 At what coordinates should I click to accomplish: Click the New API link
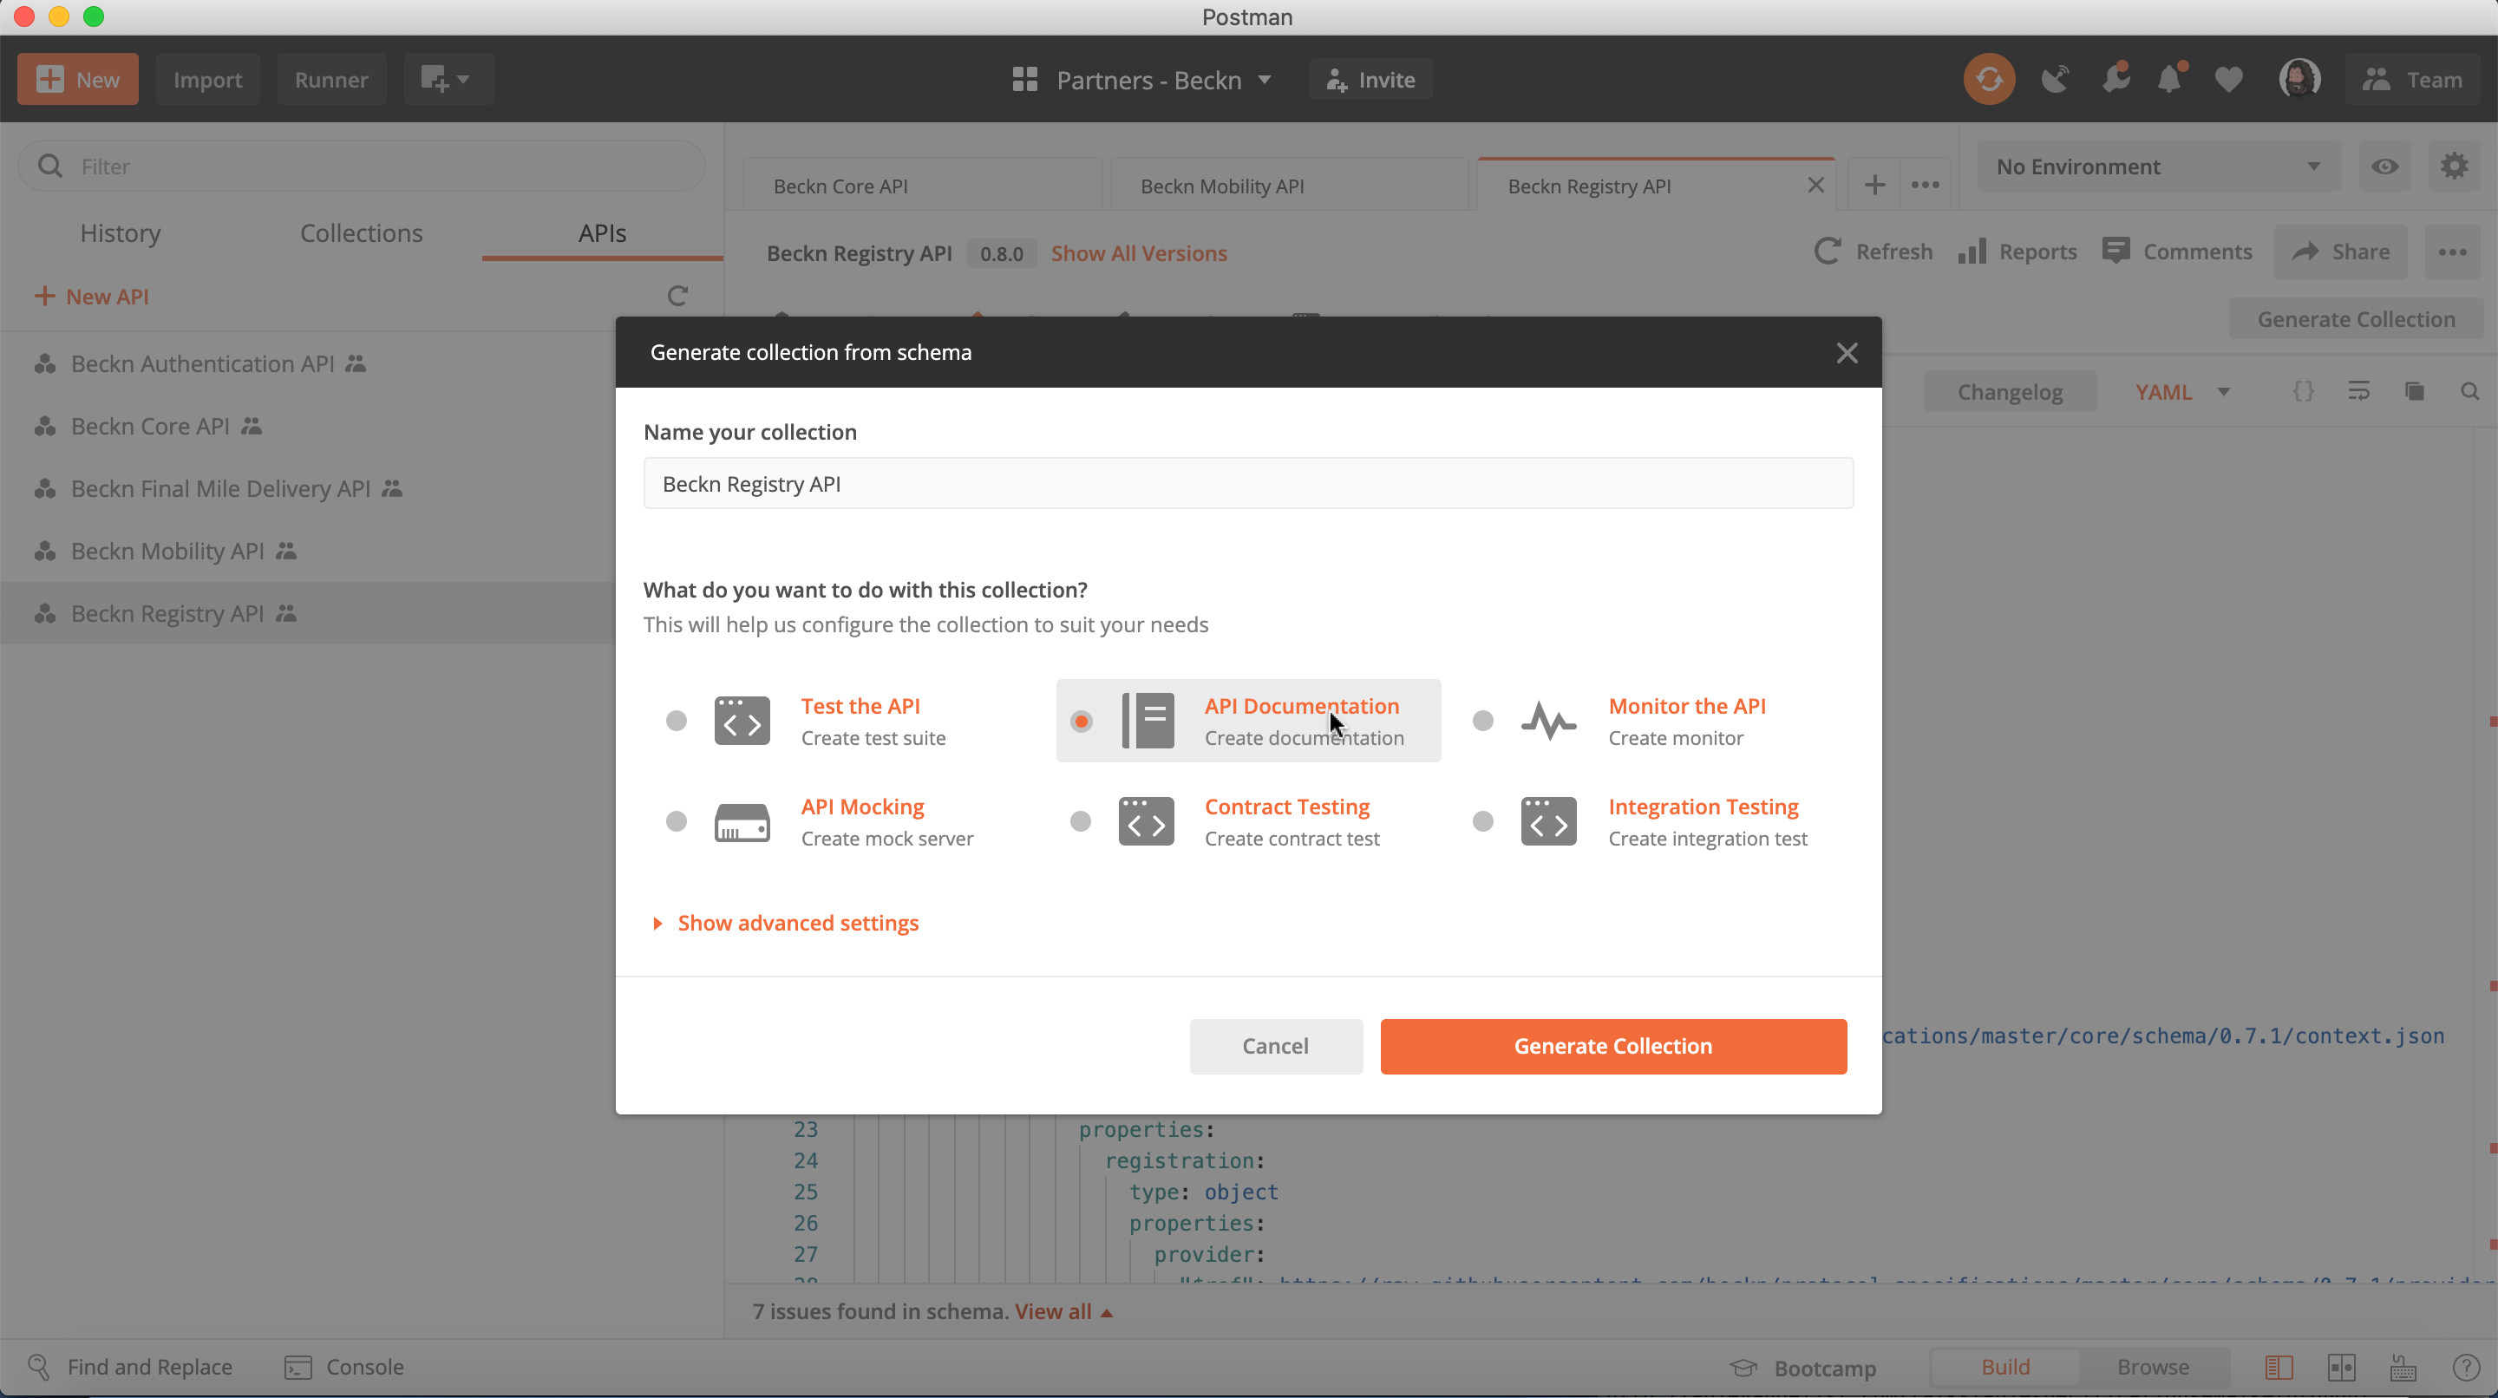click(92, 297)
